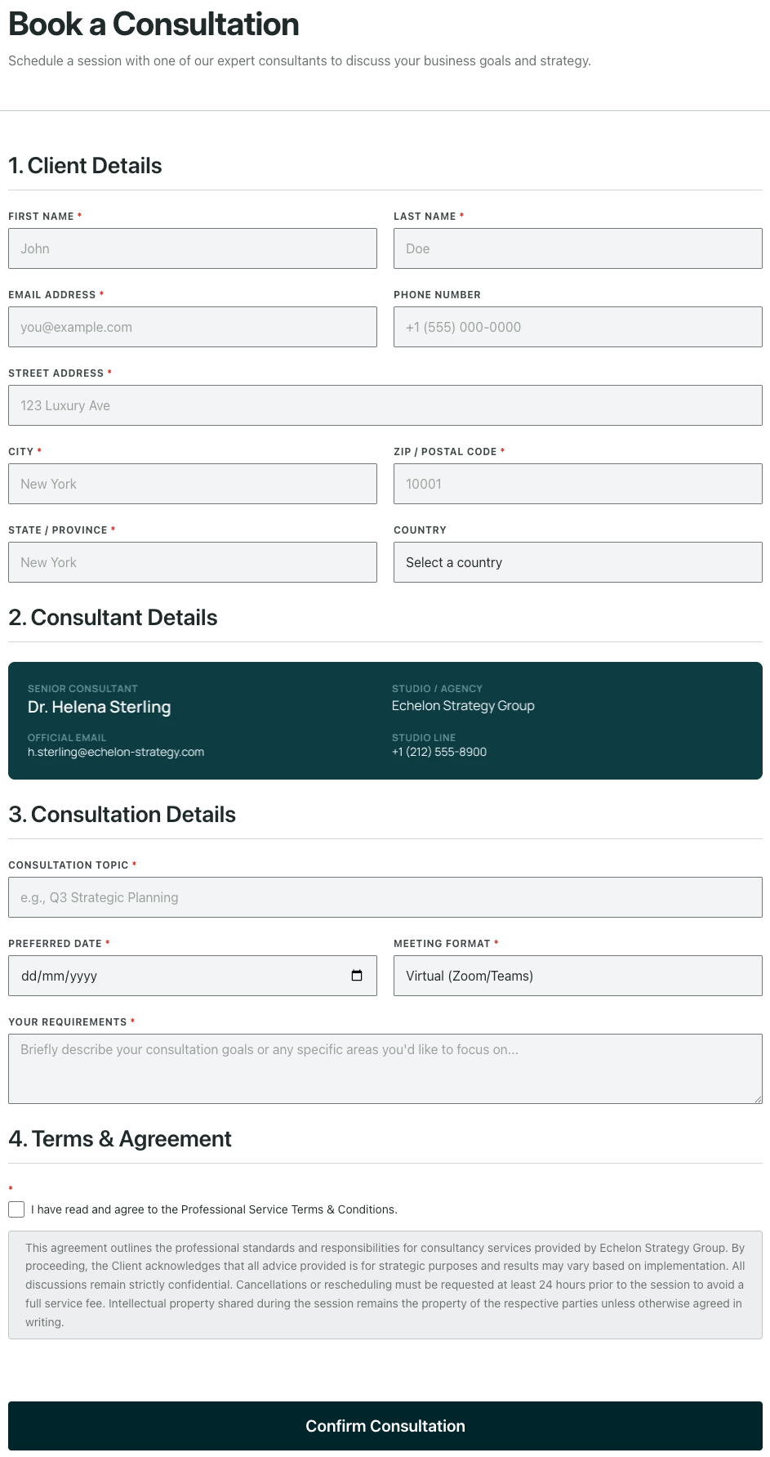Tick the Professional Service Terms agreement checkbox

(x=16, y=1209)
